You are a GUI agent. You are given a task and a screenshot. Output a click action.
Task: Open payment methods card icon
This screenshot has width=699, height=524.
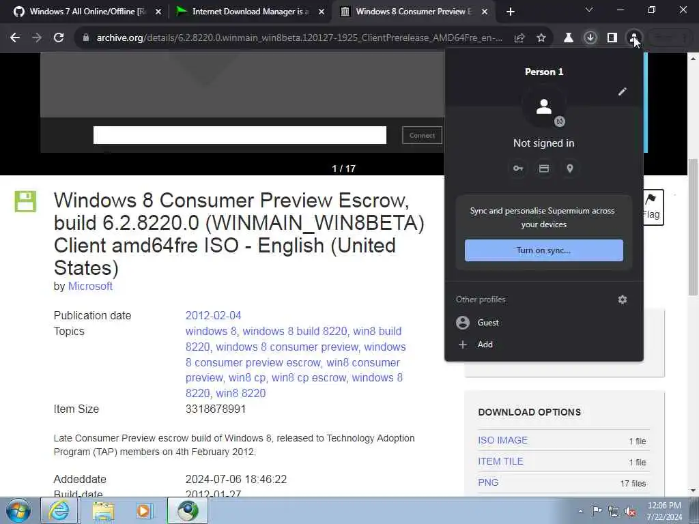coord(544,169)
